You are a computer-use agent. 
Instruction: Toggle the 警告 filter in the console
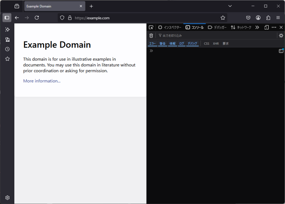click(162, 44)
